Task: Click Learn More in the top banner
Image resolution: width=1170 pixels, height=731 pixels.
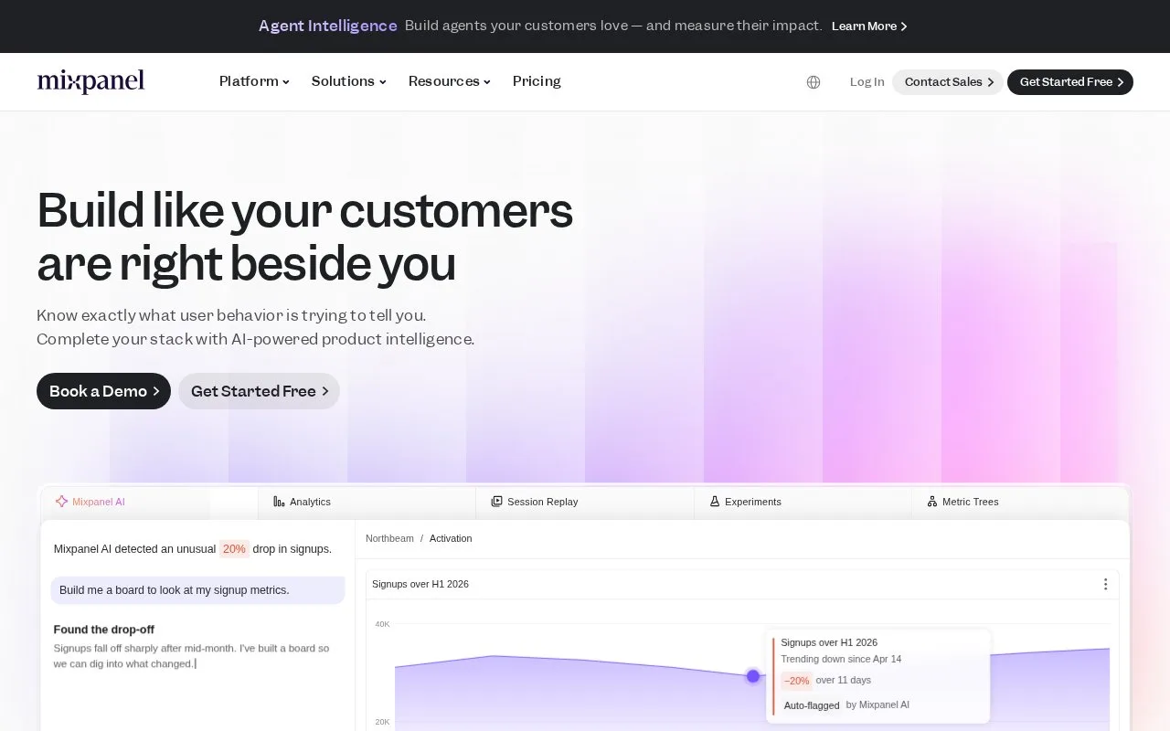Action: [869, 26]
